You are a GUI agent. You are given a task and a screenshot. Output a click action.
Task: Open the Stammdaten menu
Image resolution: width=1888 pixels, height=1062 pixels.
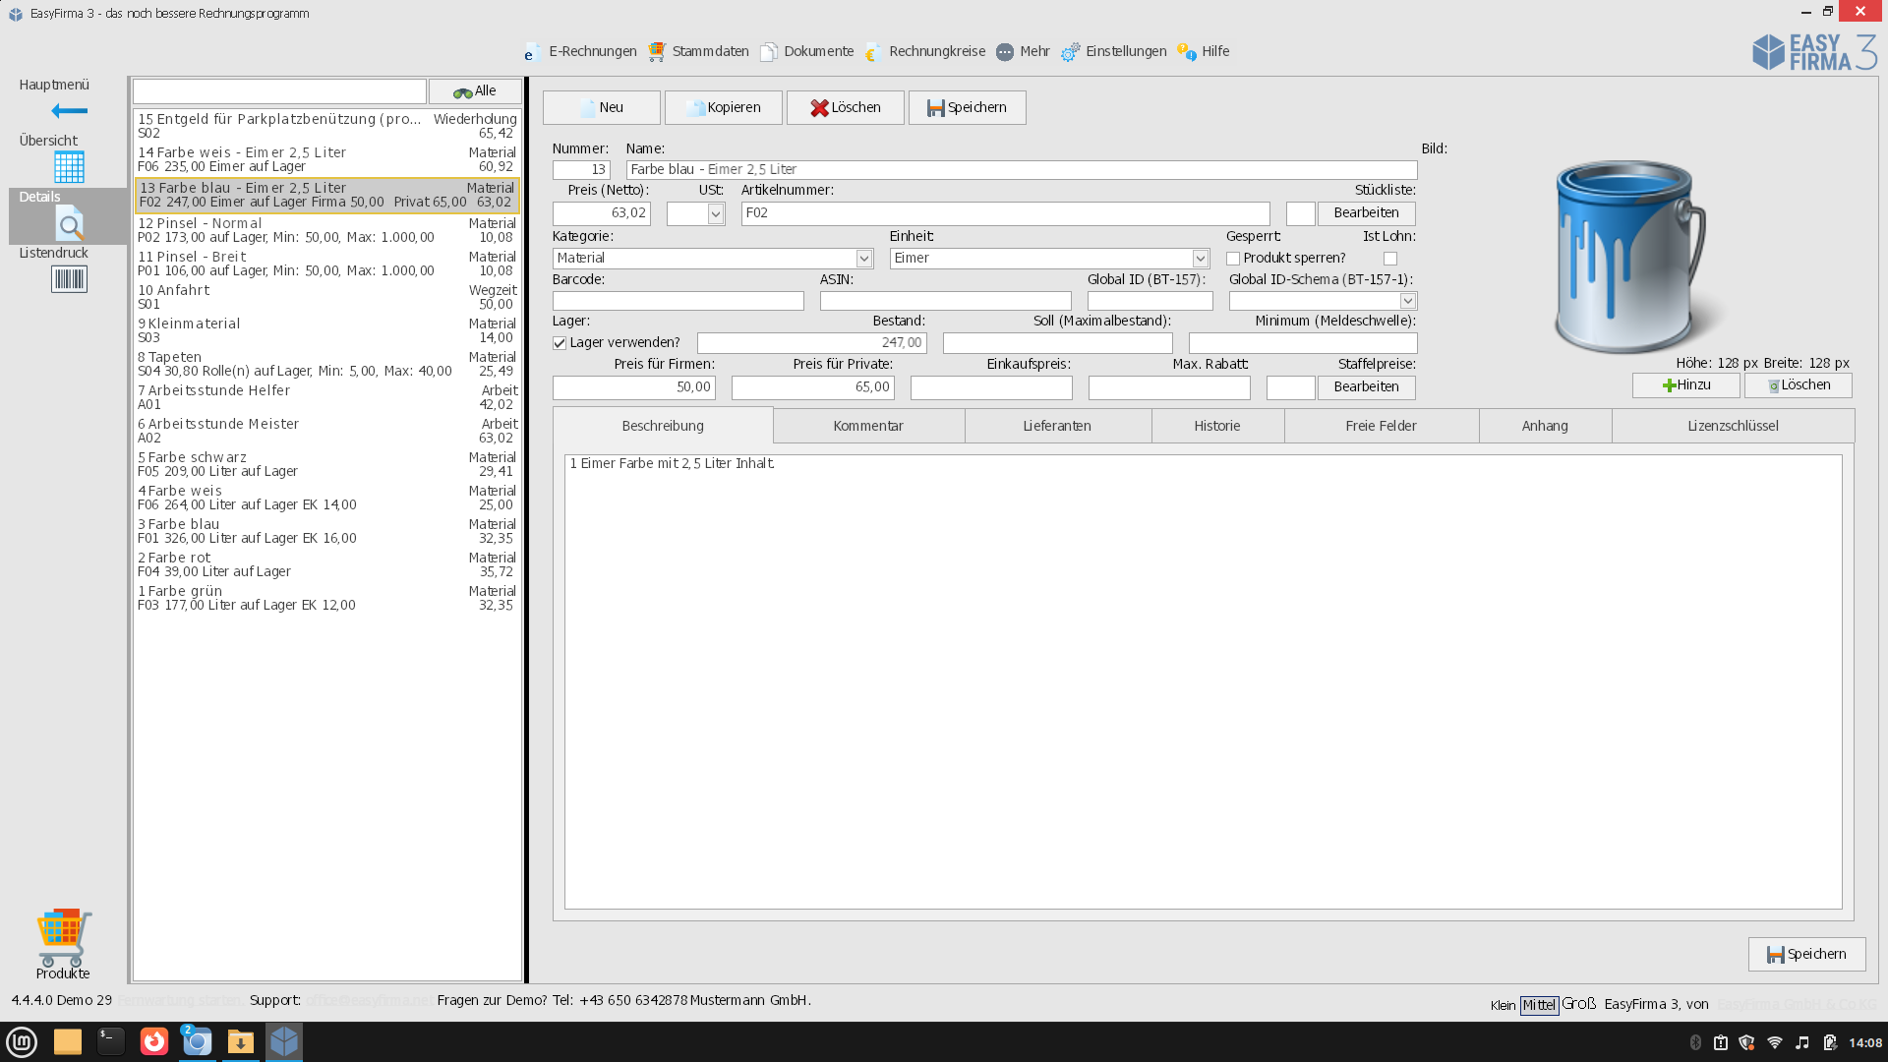pos(699,51)
